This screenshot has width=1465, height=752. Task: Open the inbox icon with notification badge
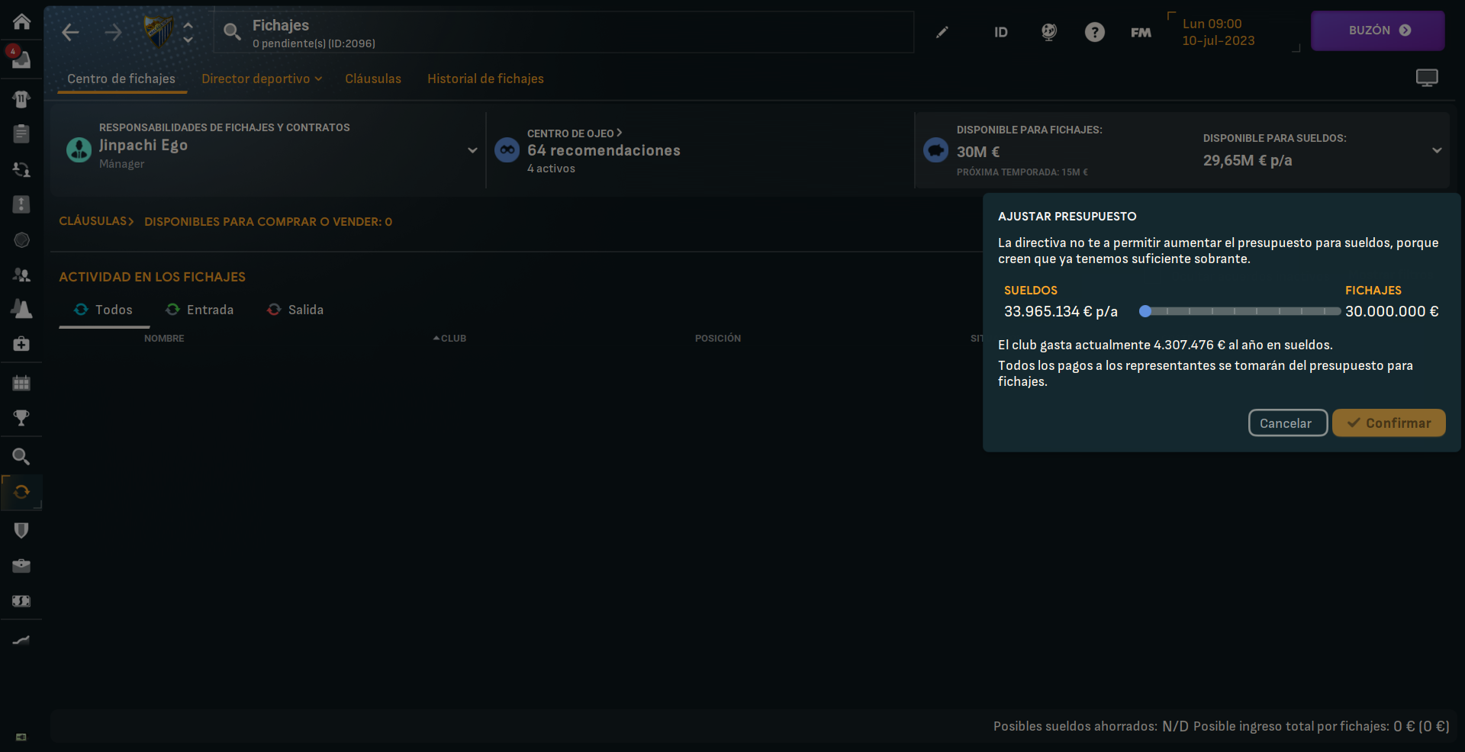[x=21, y=59]
